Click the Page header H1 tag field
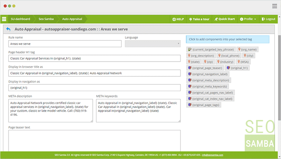 (x=94, y=58)
